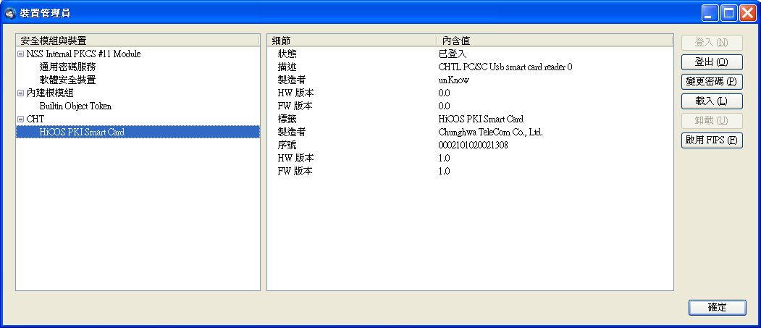761x328 pixels.
Task: Click the 已登入 status value
Action: [453, 54]
